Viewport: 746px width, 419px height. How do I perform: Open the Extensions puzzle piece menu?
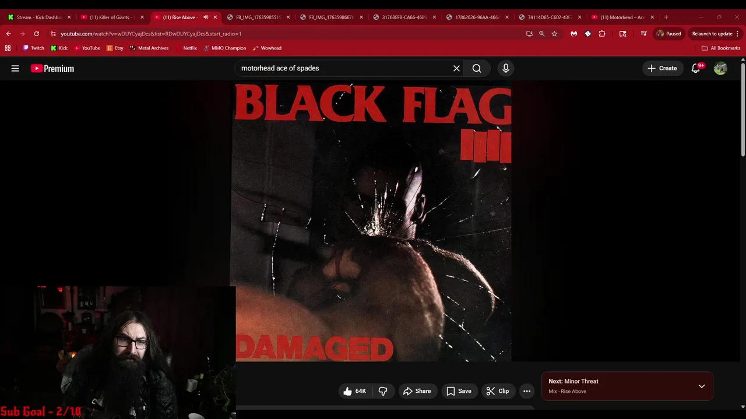[x=602, y=34]
